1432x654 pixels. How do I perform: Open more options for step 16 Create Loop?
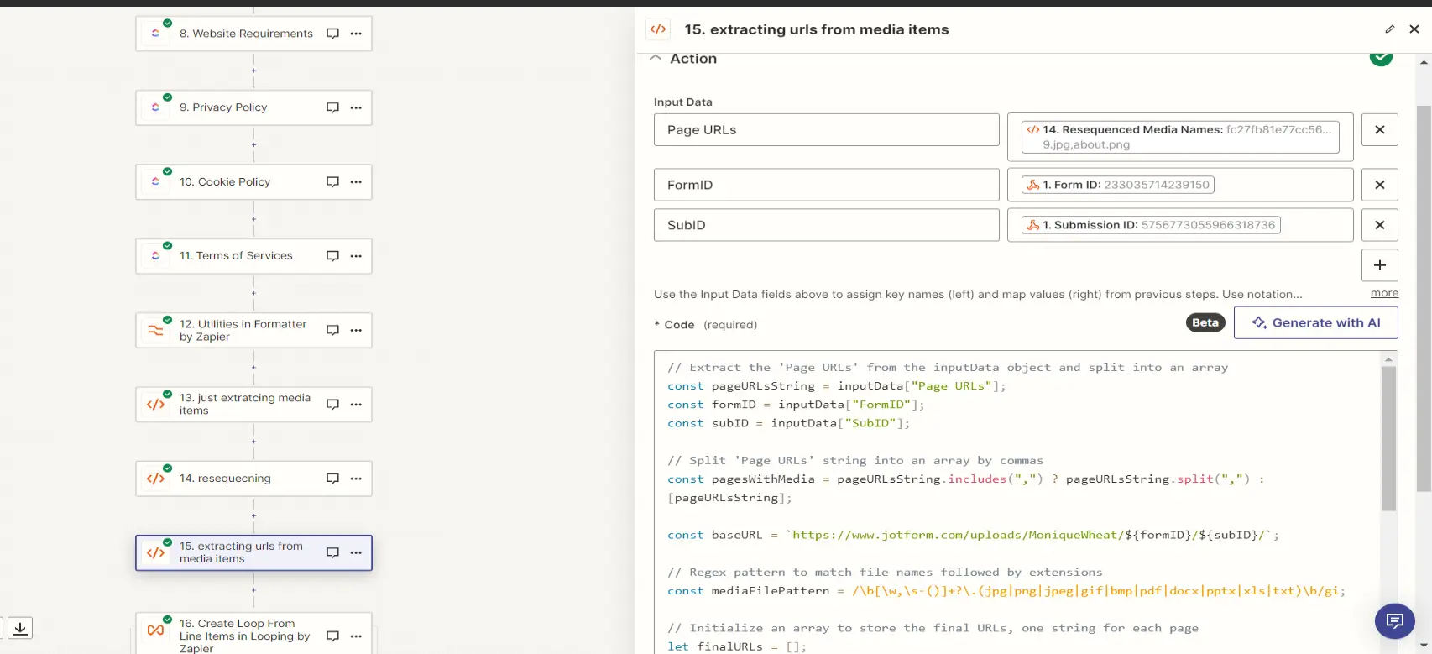(x=356, y=636)
